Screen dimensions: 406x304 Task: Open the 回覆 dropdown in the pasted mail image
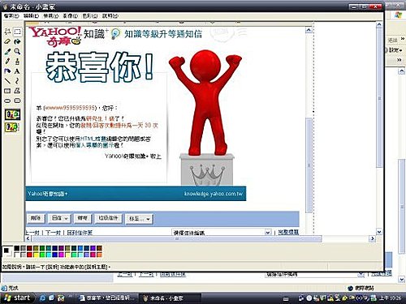pyautogui.click(x=59, y=218)
